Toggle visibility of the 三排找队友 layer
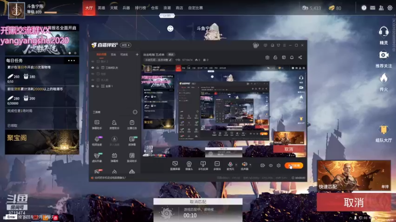 point(93,68)
